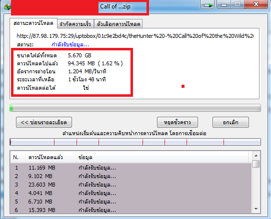Click the N. column header
This screenshot has width=271, height=219.
pos(18,157)
